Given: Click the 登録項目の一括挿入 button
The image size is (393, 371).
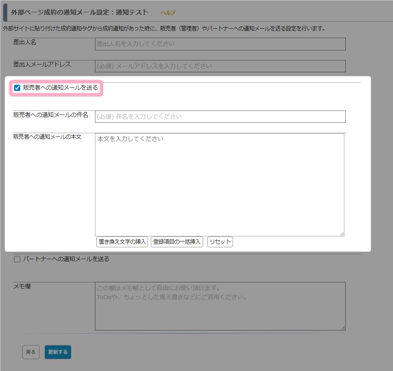Looking at the screenshot, I should point(176,242).
